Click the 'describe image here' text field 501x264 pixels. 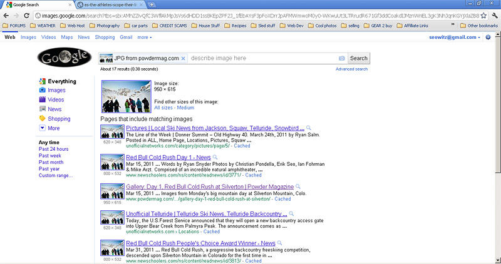click(x=263, y=58)
